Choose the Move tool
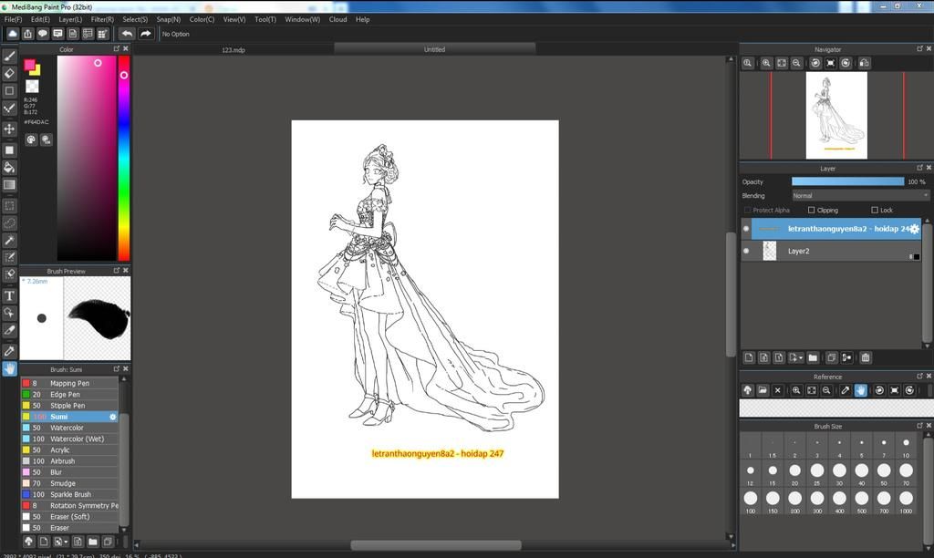This screenshot has height=558, width=934. pyautogui.click(x=9, y=129)
